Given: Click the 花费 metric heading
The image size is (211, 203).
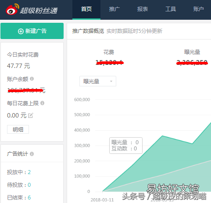Looking at the screenshot, I should [x=109, y=52].
